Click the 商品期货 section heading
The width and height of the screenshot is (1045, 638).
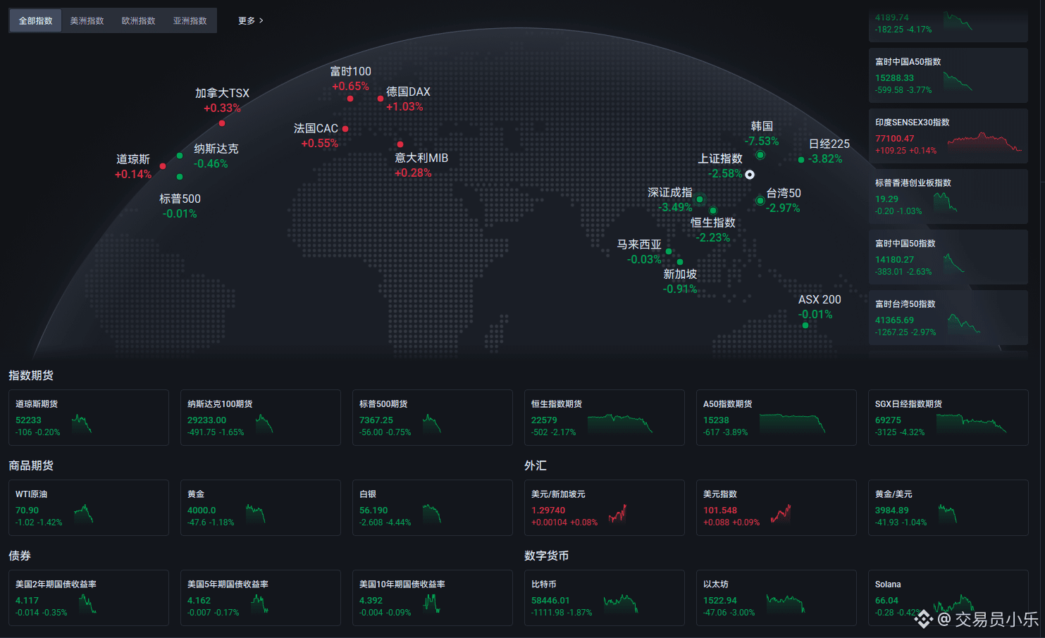[31, 465]
